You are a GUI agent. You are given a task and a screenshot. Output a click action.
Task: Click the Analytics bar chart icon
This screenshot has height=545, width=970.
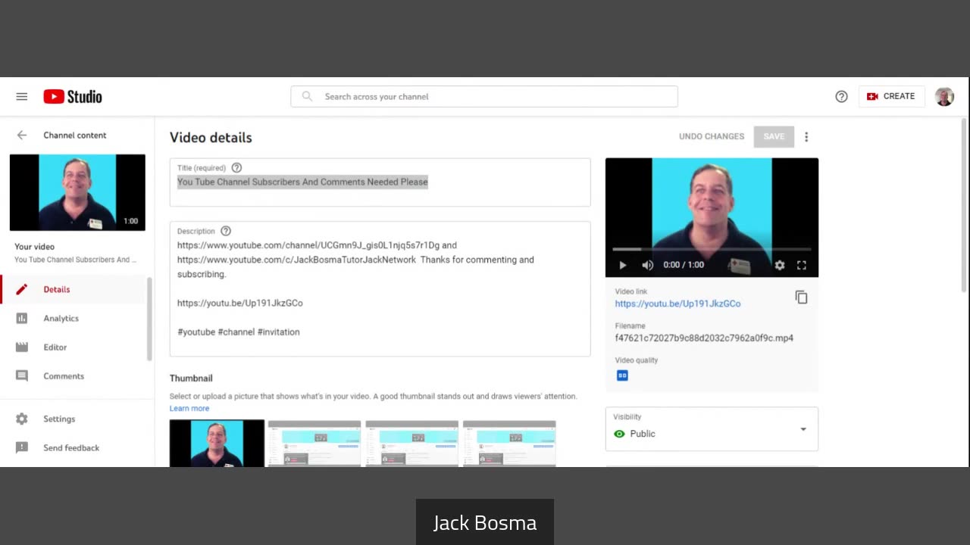[x=22, y=318]
